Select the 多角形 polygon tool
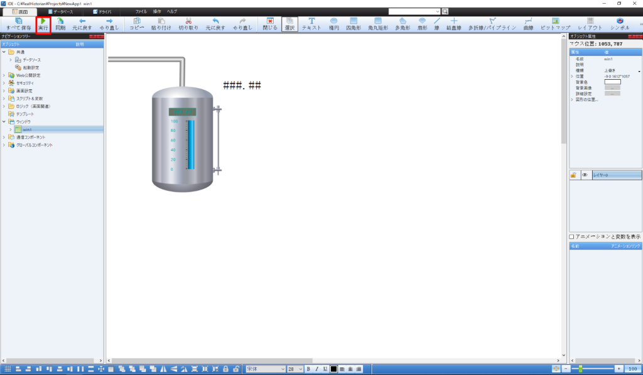This screenshot has width=643, height=375. (403, 24)
